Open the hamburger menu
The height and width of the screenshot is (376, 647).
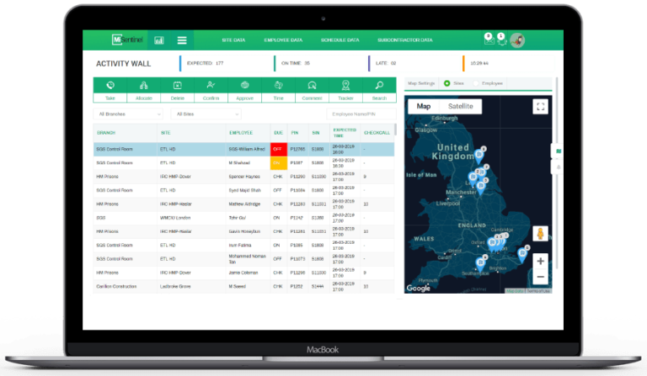pyautogui.click(x=182, y=40)
